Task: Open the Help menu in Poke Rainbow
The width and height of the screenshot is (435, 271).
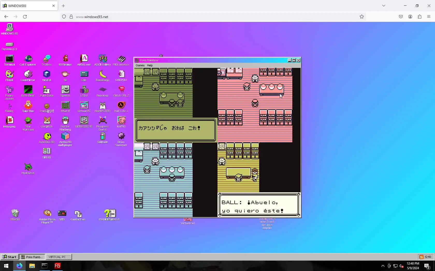Action: pos(150,65)
